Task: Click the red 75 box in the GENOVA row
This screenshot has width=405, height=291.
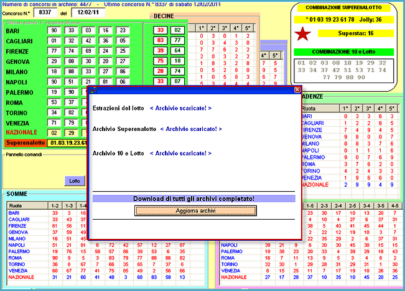Action: [x=161, y=61]
